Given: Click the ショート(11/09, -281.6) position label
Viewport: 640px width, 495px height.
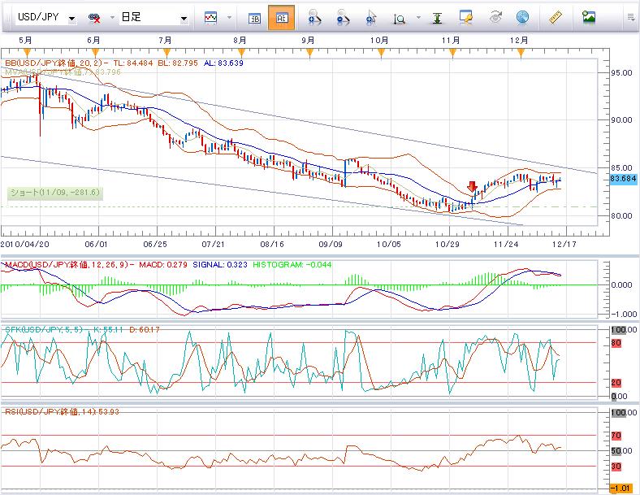Looking at the screenshot, I should click(x=54, y=193).
